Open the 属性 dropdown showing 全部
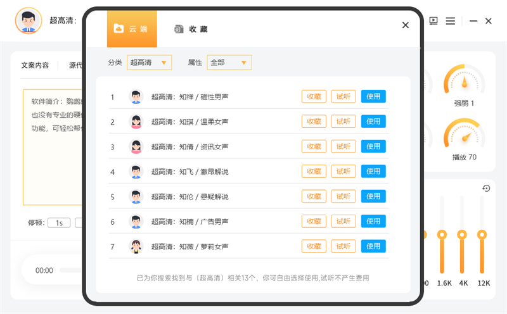The image size is (507, 314). coord(229,63)
